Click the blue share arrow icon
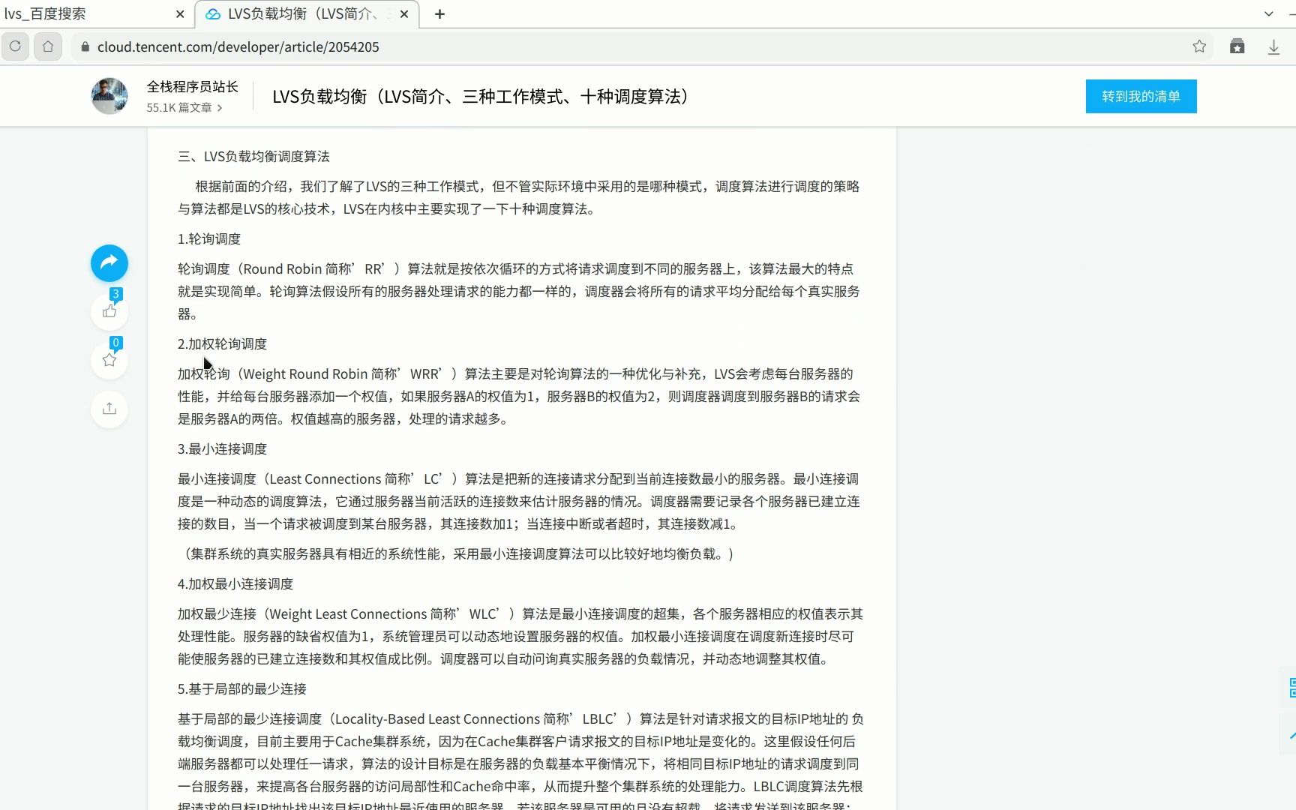This screenshot has width=1296, height=810. click(109, 263)
